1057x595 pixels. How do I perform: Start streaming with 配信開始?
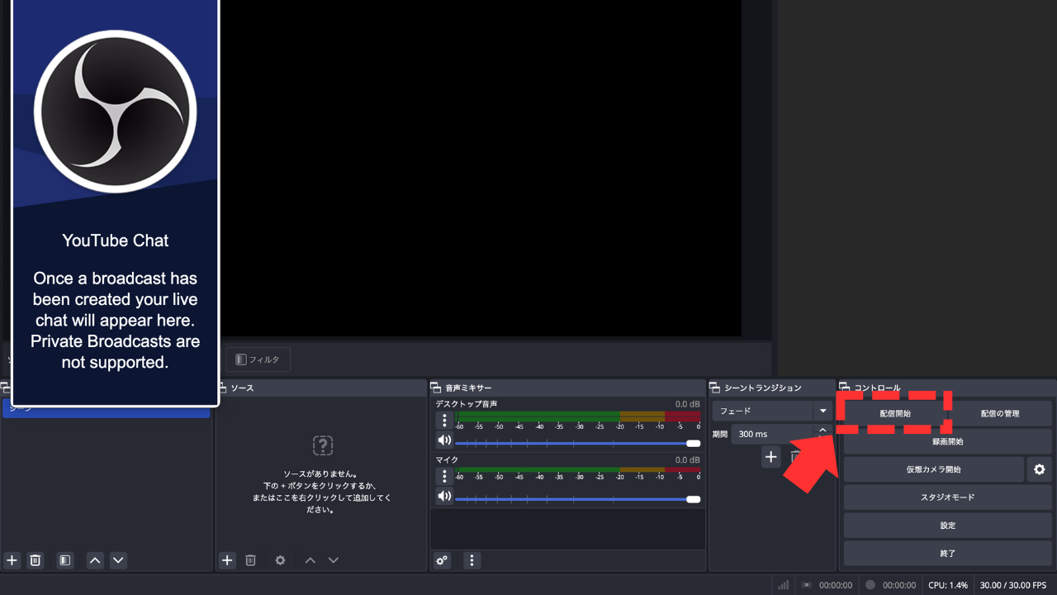(x=895, y=413)
